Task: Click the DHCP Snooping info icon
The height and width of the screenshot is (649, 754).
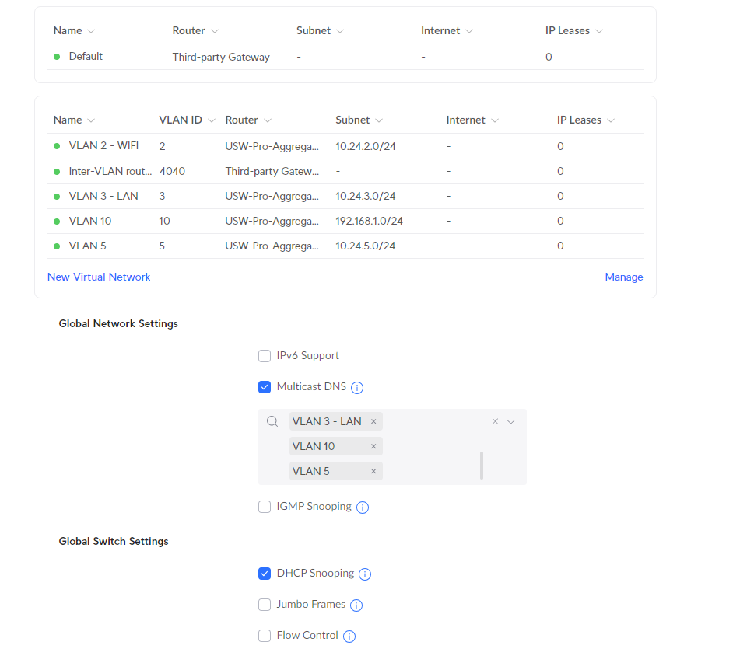Action: point(365,574)
